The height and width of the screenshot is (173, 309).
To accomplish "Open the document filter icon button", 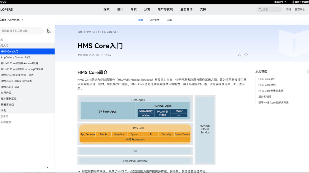I will (49, 31).
